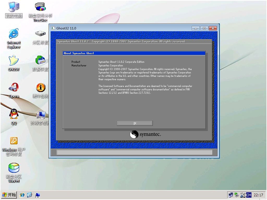Viewport: 267px width, 200px height.
Task: Click the safely remove hardware tray icon
Action: tap(236, 195)
